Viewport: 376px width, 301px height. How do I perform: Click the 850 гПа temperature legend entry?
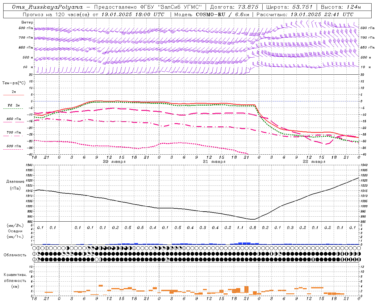14,119
